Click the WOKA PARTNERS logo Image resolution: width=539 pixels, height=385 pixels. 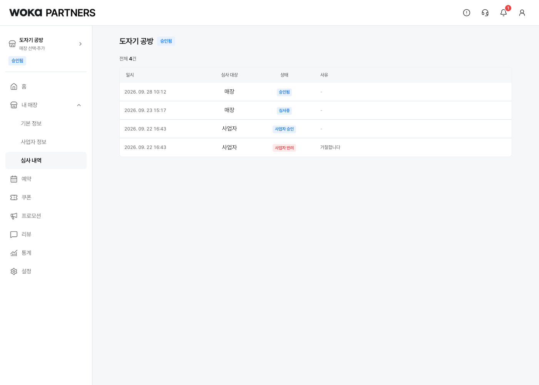point(52,13)
